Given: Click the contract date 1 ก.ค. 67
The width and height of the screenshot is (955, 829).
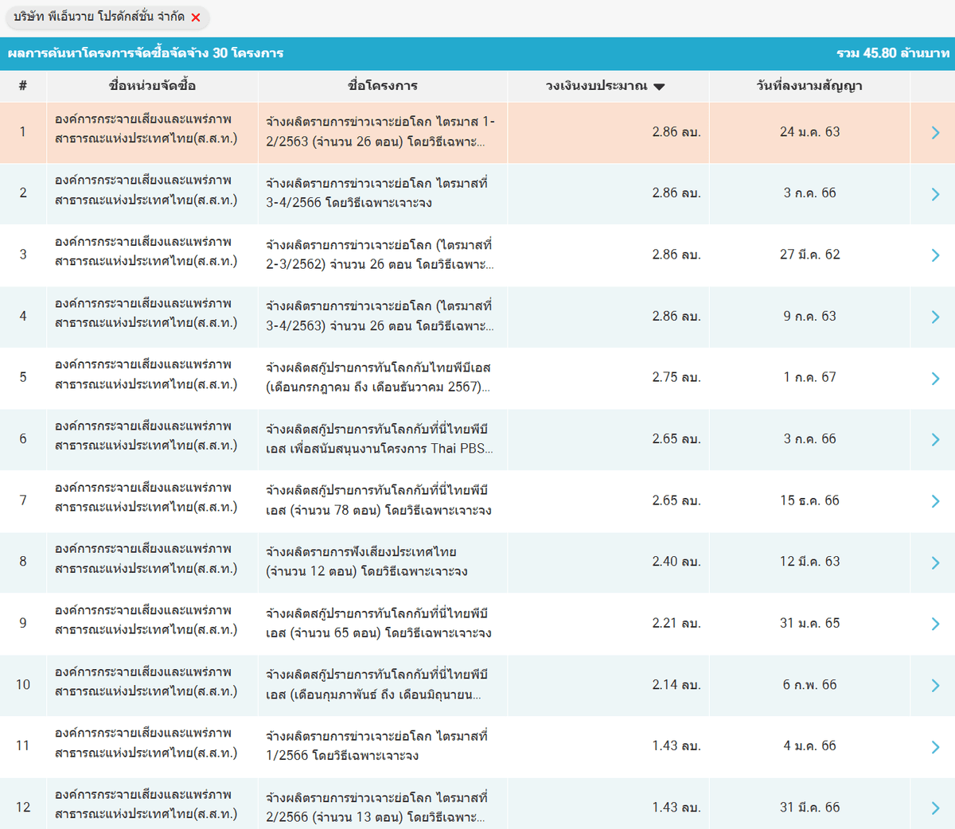Looking at the screenshot, I should click(x=810, y=377).
